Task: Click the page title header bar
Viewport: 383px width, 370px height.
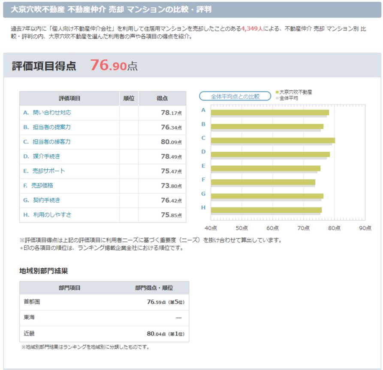Action: point(192,9)
